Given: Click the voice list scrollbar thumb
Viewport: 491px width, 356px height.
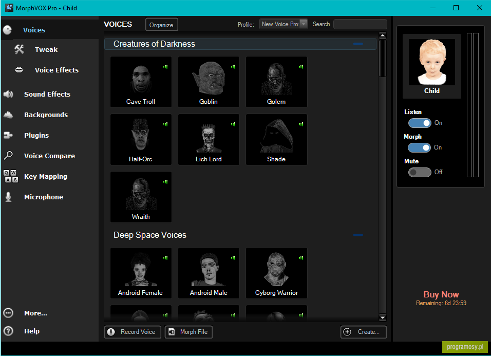Looking at the screenshot, I should 382,59.
